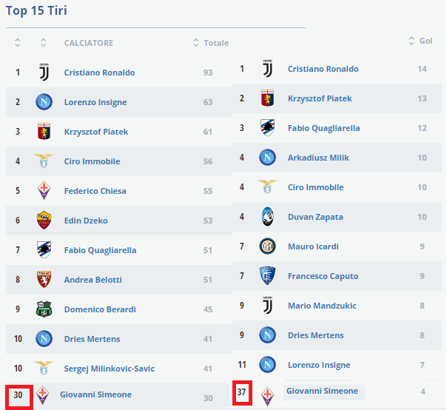The height and width of the screenshot is (410, 447).
Task: Select Giovanni Simeone in shots table
Action: pyautogui.click(x=95, y=395)
